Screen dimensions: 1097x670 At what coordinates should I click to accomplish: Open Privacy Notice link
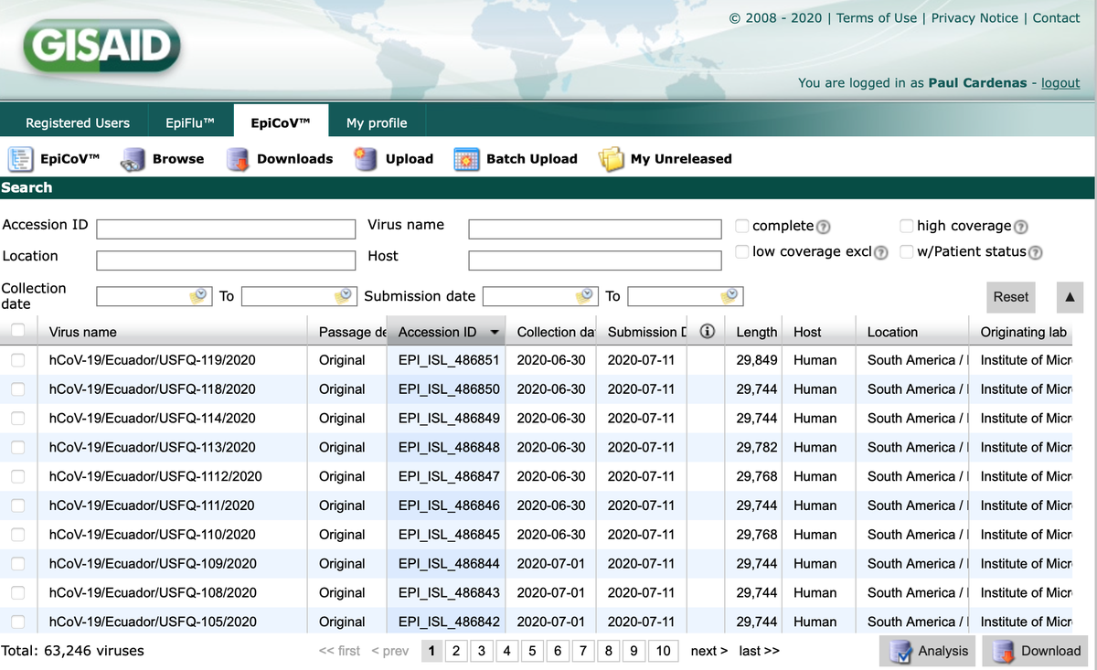975,18
